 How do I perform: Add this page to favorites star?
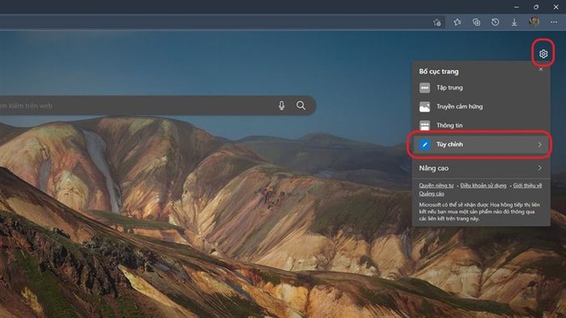(x=437, y=23)
